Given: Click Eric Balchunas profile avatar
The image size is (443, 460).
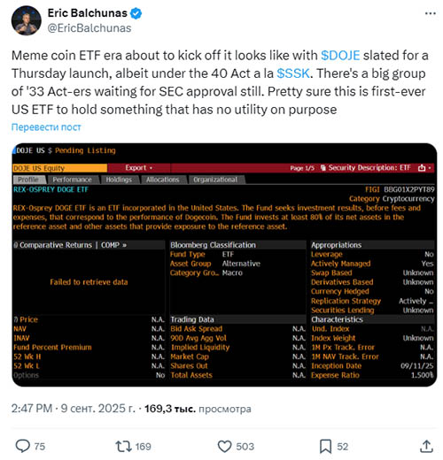Looking at the screenshot, I should pos(27,20).
